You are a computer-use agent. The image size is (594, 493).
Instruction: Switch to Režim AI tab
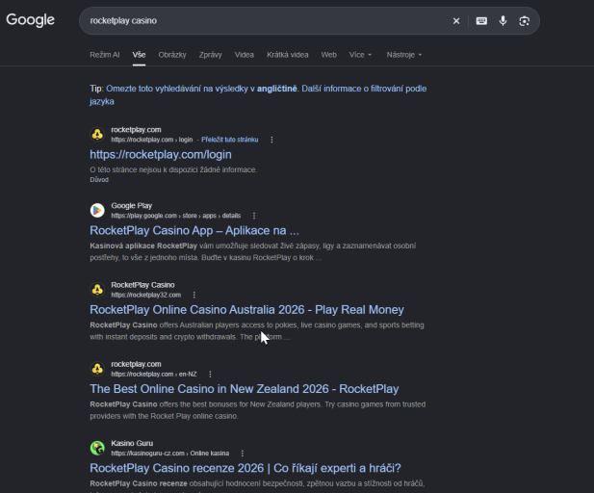coord(105,55)
